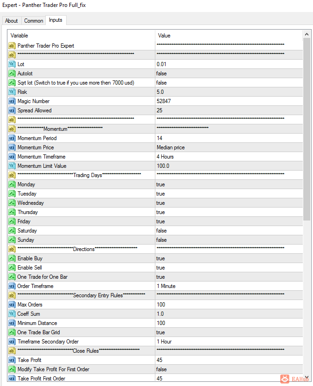313x386 pixels.
Task: Click the icon next to Magic Number
Action: (x=12, y=101)
